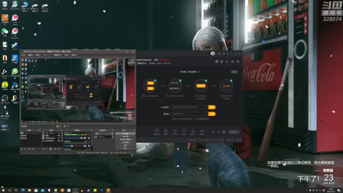Click the remove scene minus icon in OBS
The width and height of the screenshot is (343, 193).
click(25, 149)
